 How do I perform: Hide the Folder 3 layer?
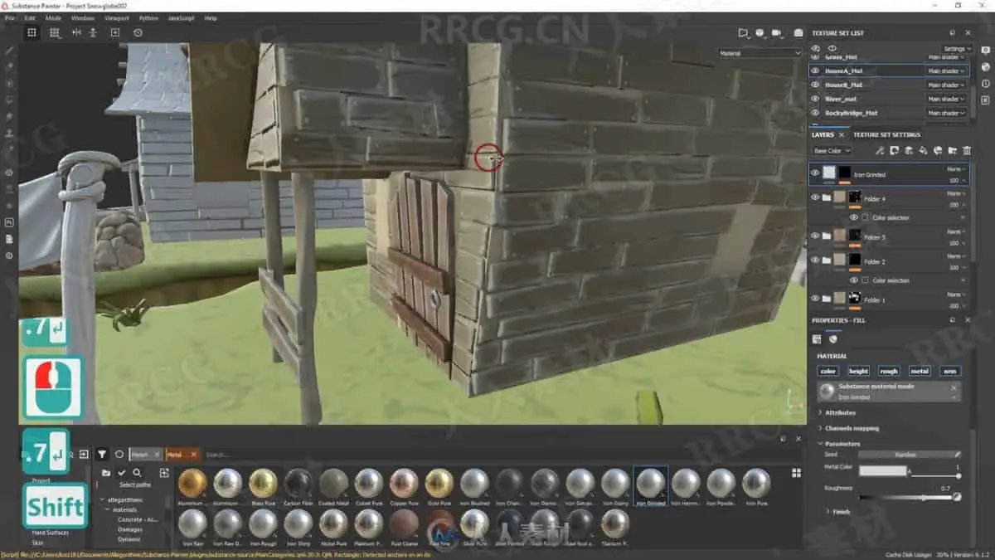pyautogui.click(x=815, y=236)
